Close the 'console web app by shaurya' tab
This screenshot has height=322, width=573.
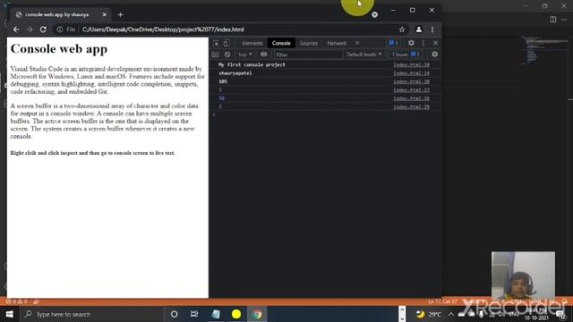104,14
